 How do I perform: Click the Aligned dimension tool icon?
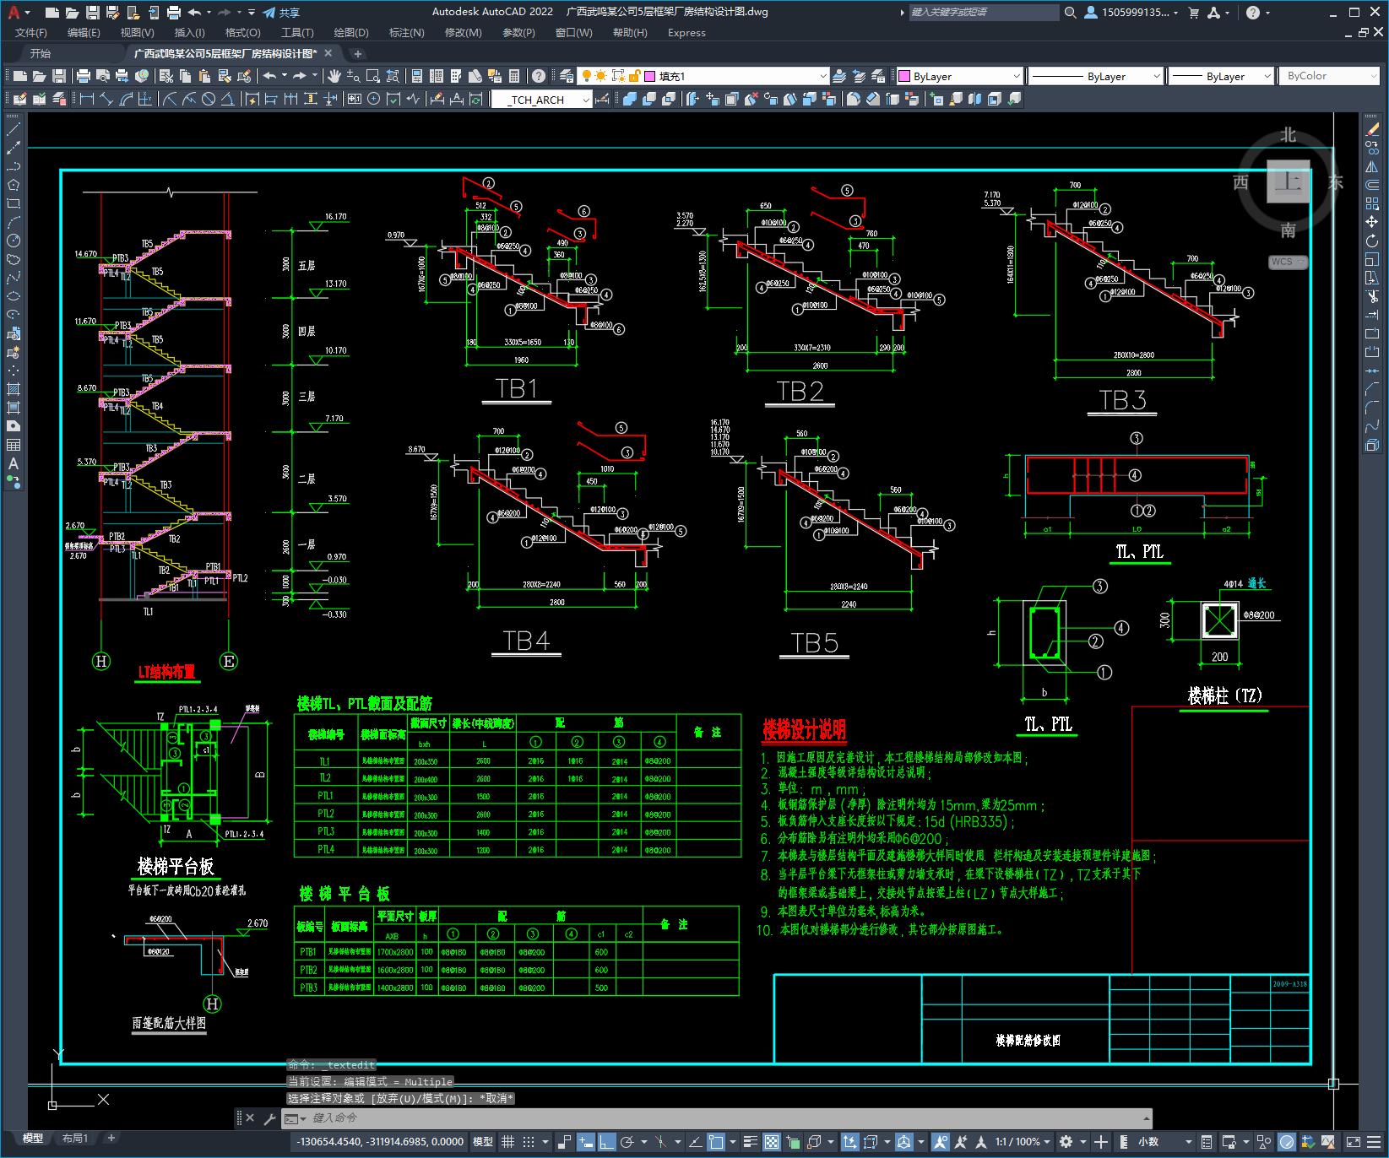pyautogui.click(x=106, y=99)
